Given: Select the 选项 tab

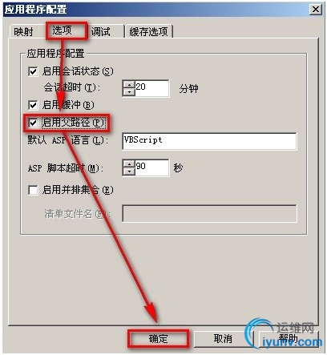Looking at the screenshot, I should 62,30.
